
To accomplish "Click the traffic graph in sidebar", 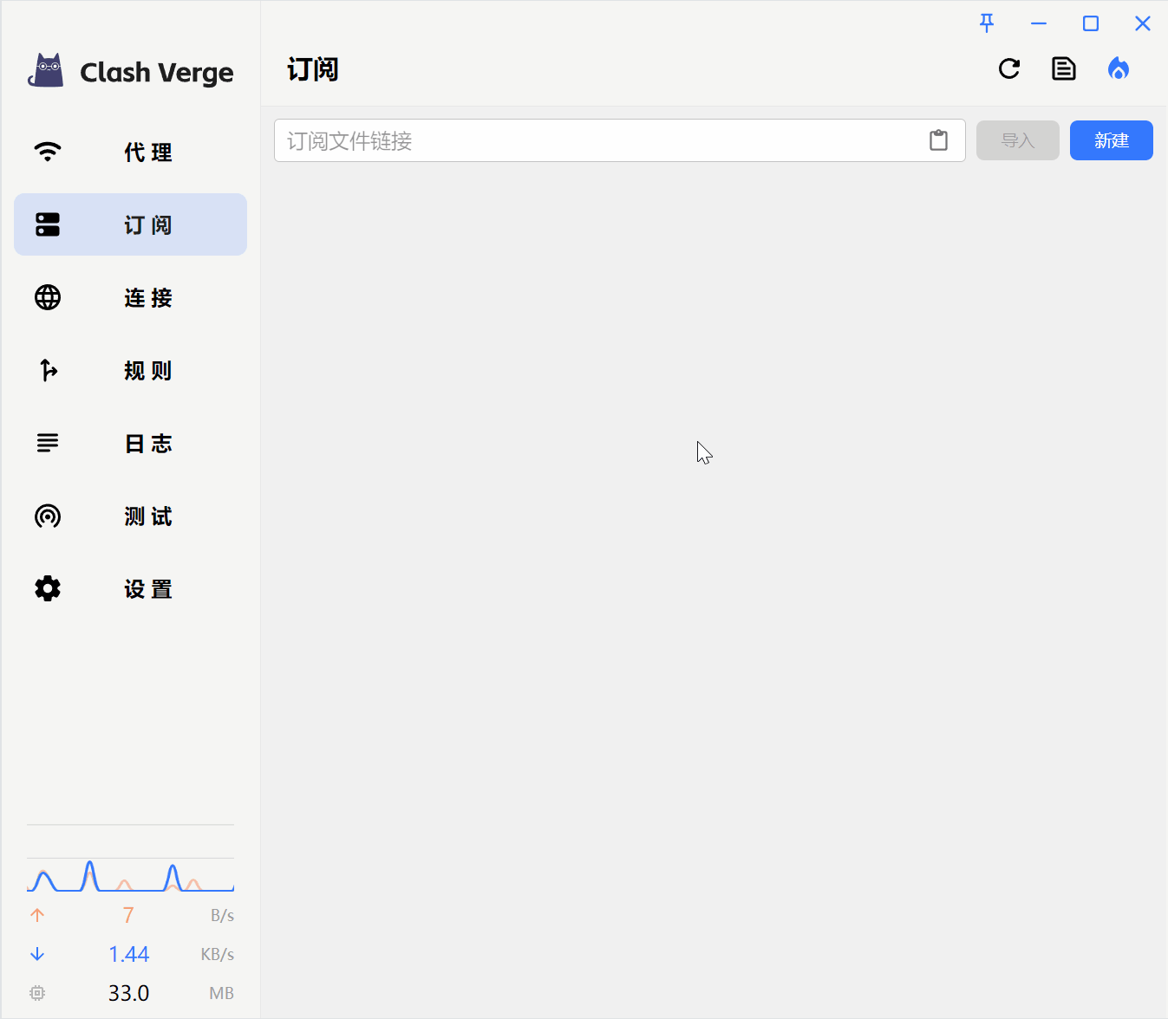I will click(130, 875).
